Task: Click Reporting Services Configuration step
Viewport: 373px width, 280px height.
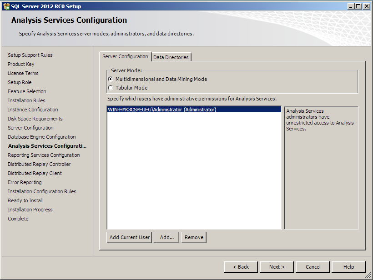Action: click(x=44, y=155)
